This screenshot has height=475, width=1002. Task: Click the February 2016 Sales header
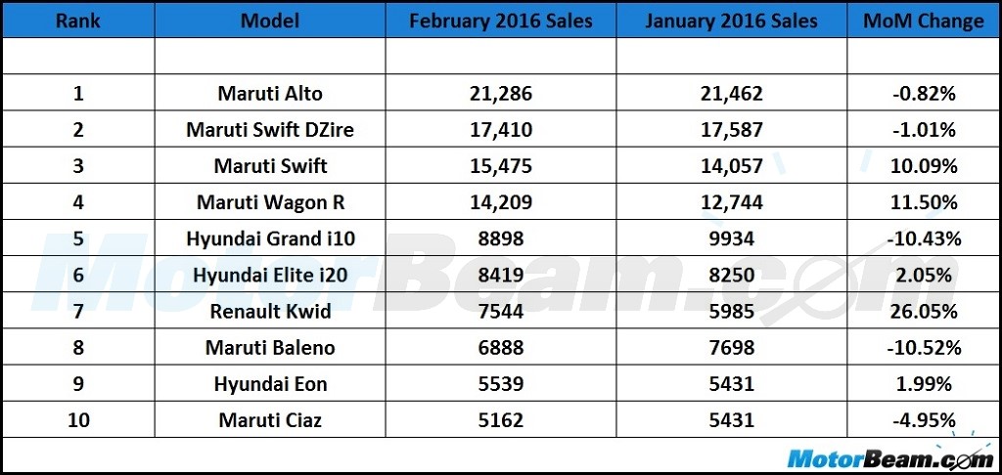click(501, 21)
